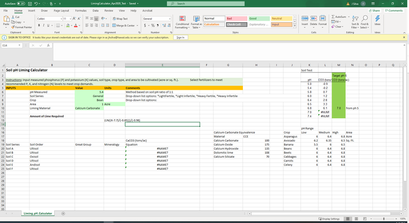The height and width of the screenshot is (223, 409).
Task: Open the font size 11 dropdown
Action: point(70,19)
